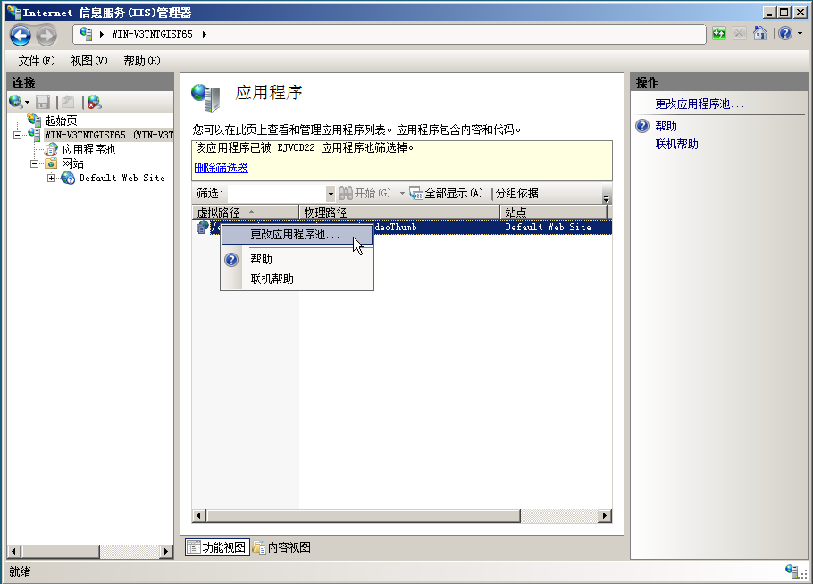Select 应用程序池 in the connections tree
This screenshot has width=813, height=584.
[x=88, y=149]
